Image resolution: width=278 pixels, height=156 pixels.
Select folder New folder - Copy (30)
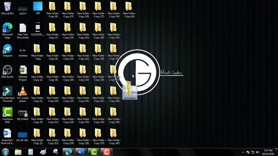pyautogui.click(x=99, y=73)
